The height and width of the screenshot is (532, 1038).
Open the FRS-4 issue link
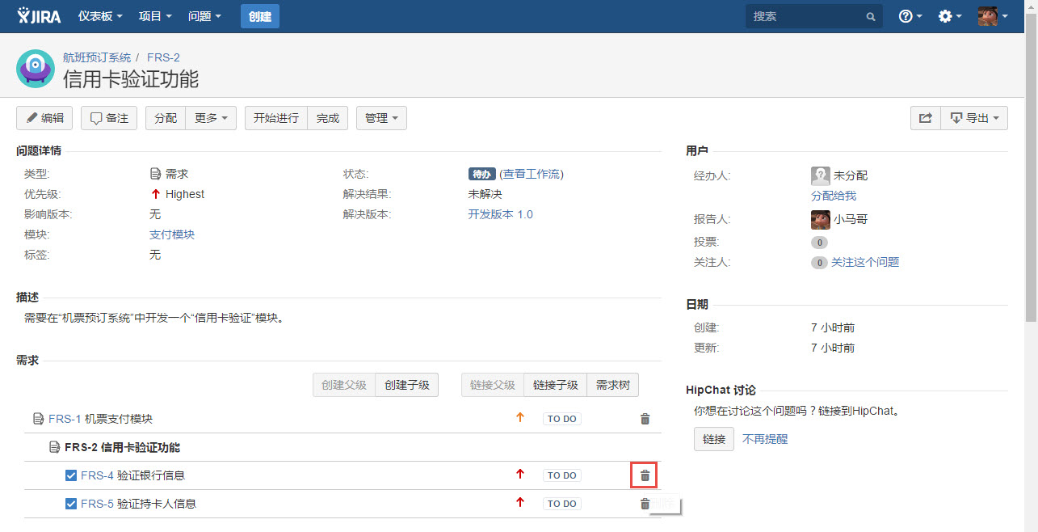97,475
